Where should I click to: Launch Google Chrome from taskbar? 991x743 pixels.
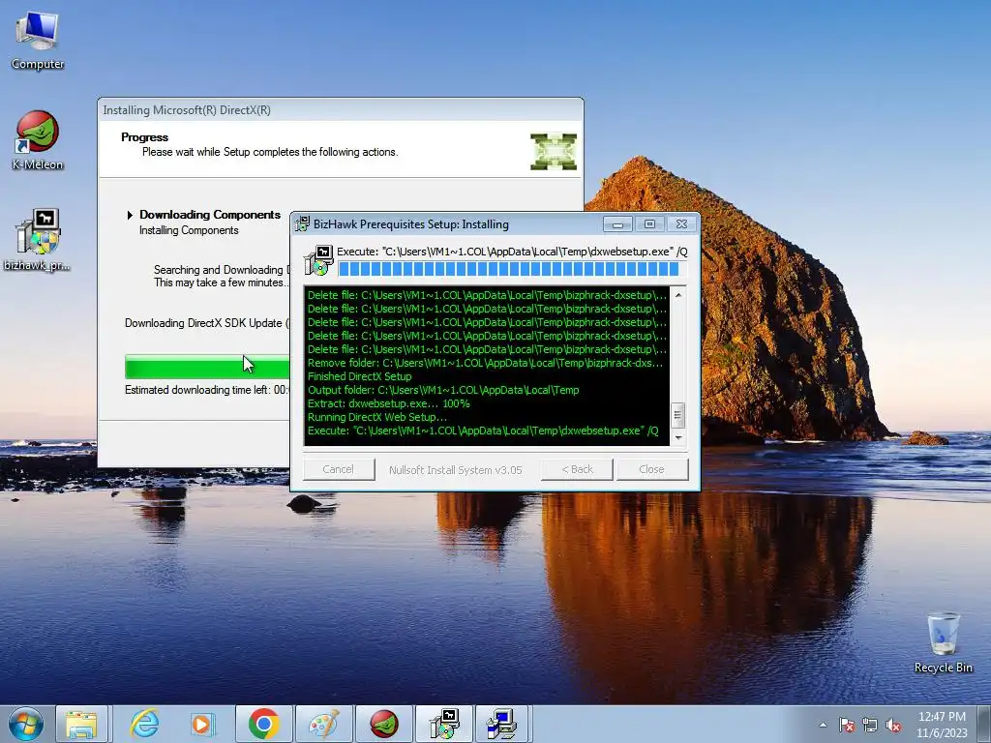pos(263,724)
